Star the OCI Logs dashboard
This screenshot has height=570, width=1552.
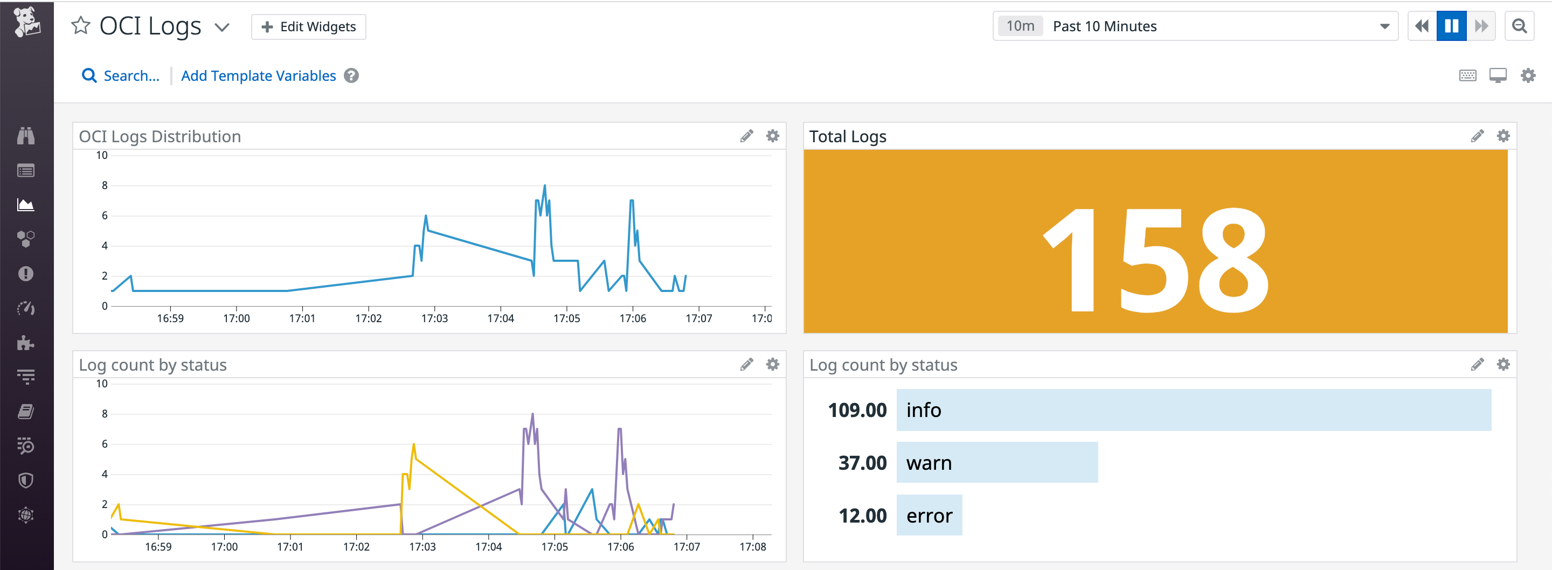(x=80, y=26)
